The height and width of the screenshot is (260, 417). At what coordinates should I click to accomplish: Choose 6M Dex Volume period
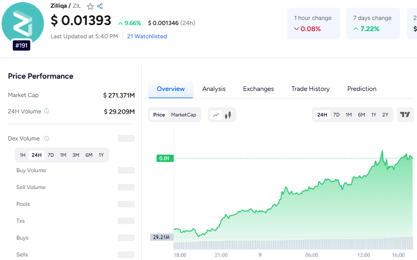(89, 155)
